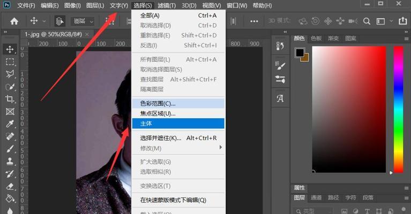Collapse the right panels double arrows

(x=406, y=32)
